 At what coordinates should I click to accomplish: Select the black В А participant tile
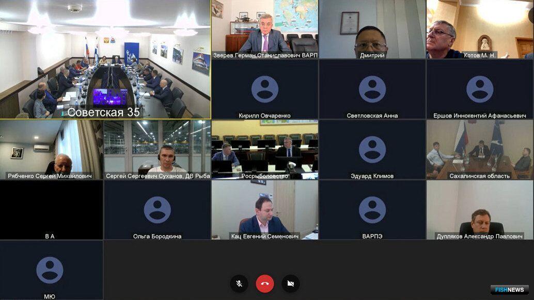pos(52,210)
